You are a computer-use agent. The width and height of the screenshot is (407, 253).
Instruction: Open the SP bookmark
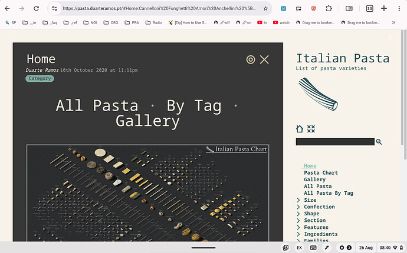[x=11, y=22]
